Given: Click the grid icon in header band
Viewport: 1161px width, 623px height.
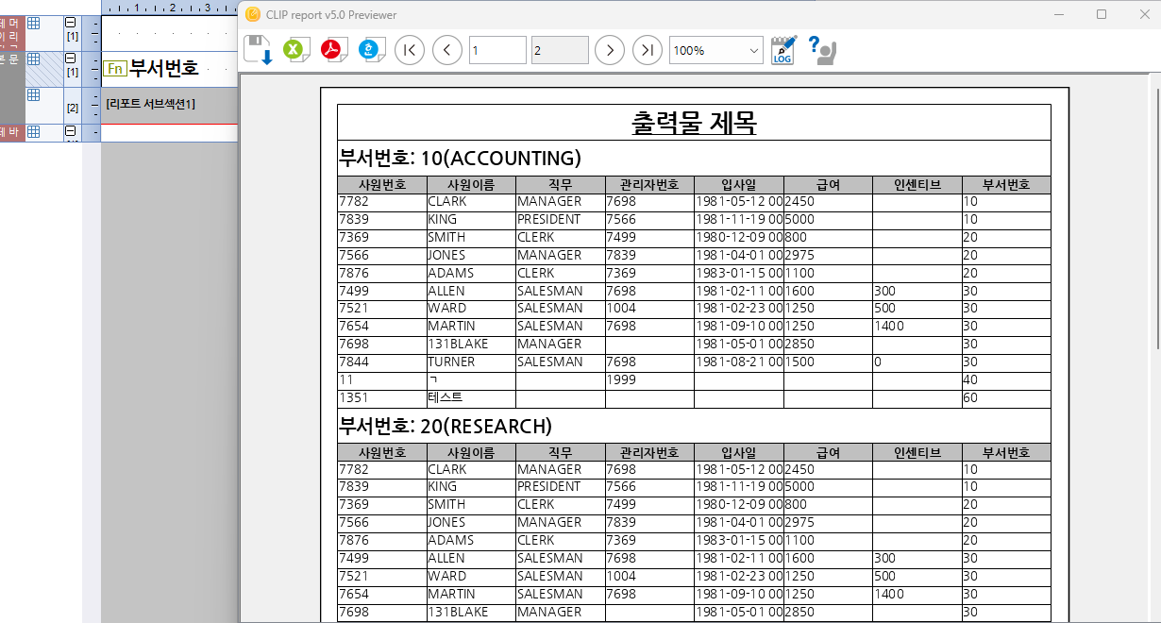Looking at the screenshot, I should click(33, 23).
